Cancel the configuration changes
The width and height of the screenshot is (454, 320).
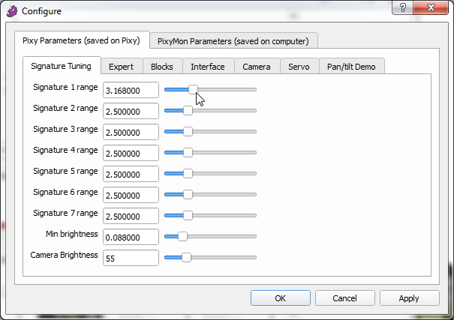coord(344,298)
